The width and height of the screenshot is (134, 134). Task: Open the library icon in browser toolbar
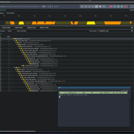point(93,6)
